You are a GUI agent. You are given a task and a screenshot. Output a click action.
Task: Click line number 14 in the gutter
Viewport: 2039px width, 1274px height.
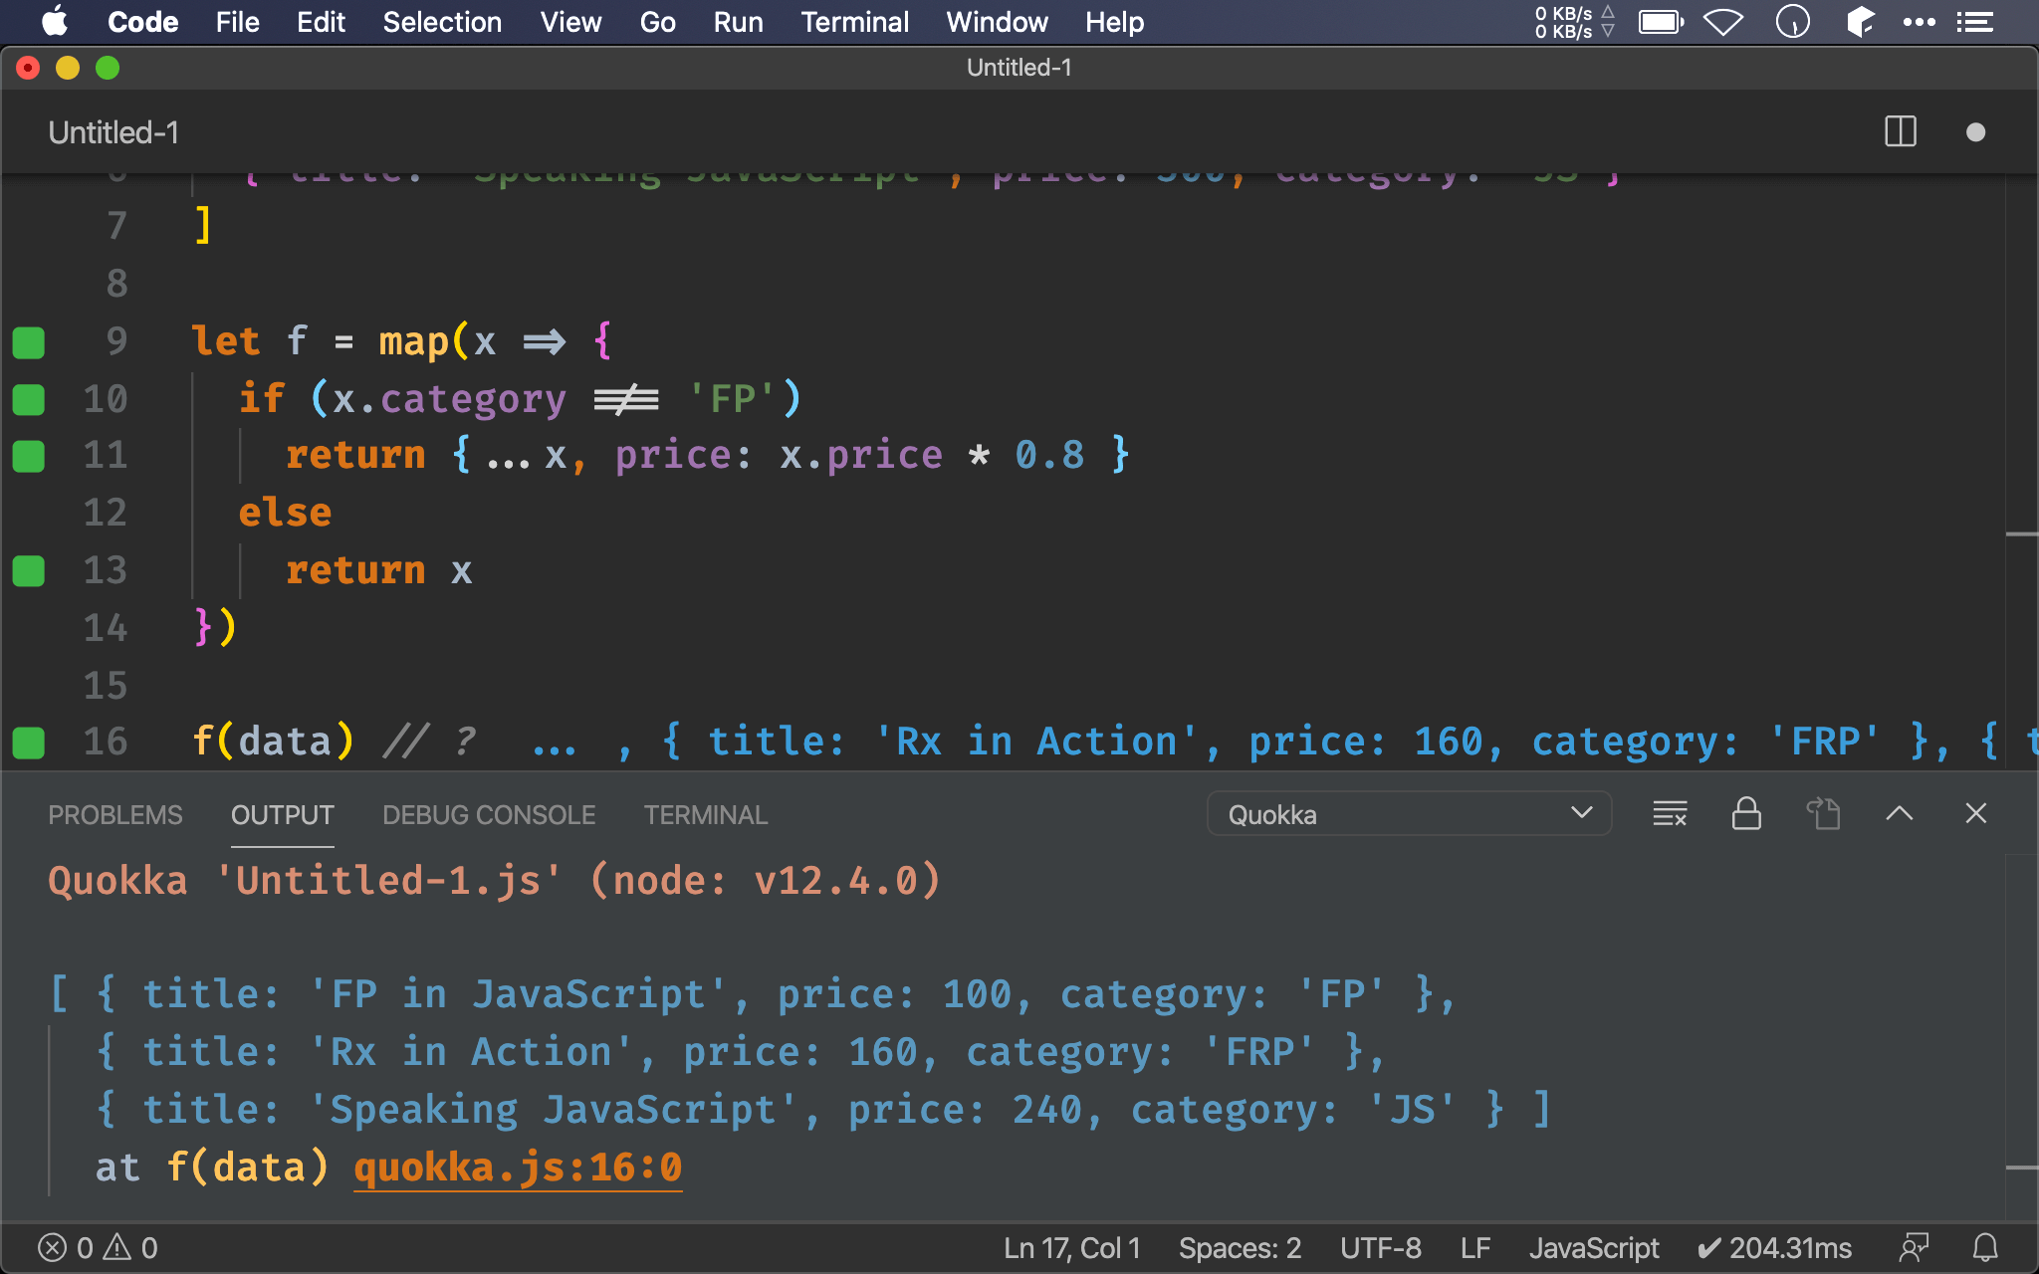(x=106, y=628)
